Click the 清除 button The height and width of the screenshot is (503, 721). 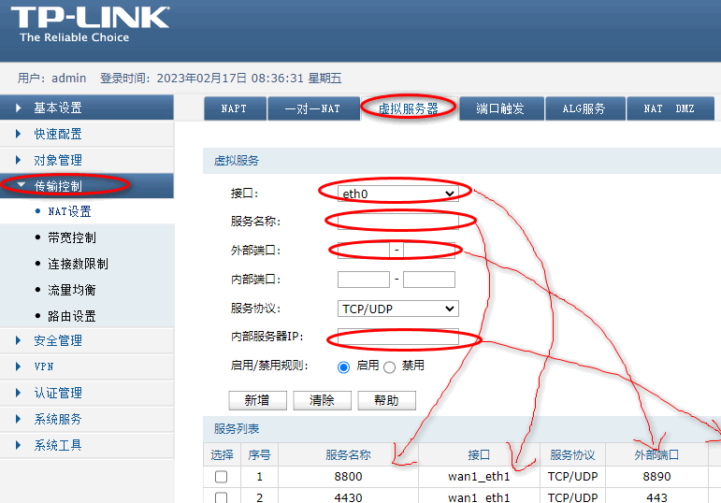[322, 400]
